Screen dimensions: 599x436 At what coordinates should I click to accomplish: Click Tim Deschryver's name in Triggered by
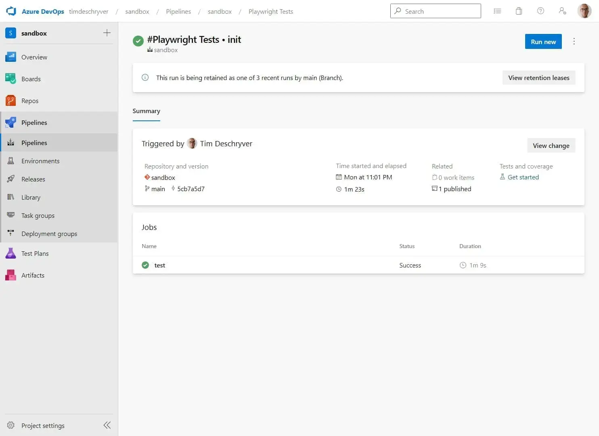coord(226,143)
